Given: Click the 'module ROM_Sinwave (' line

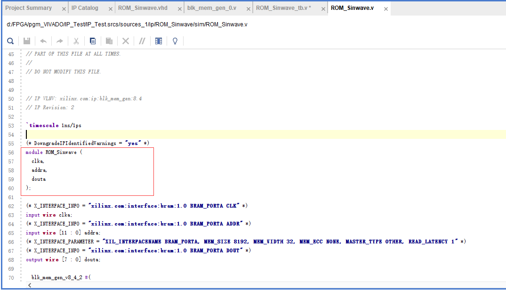Looking at the screenshot, I should tap(54, 152).
